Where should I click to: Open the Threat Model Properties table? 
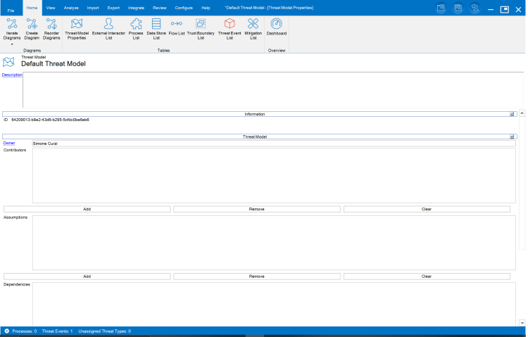[77, 28]
